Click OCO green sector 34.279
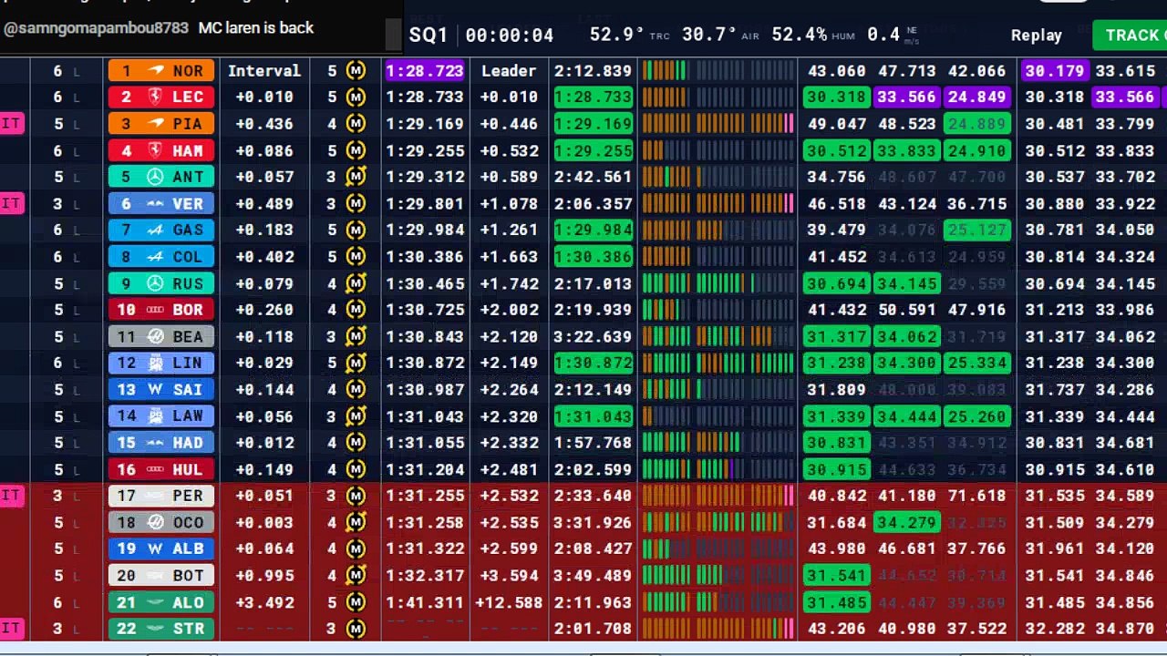 click(x=906, y=522)
